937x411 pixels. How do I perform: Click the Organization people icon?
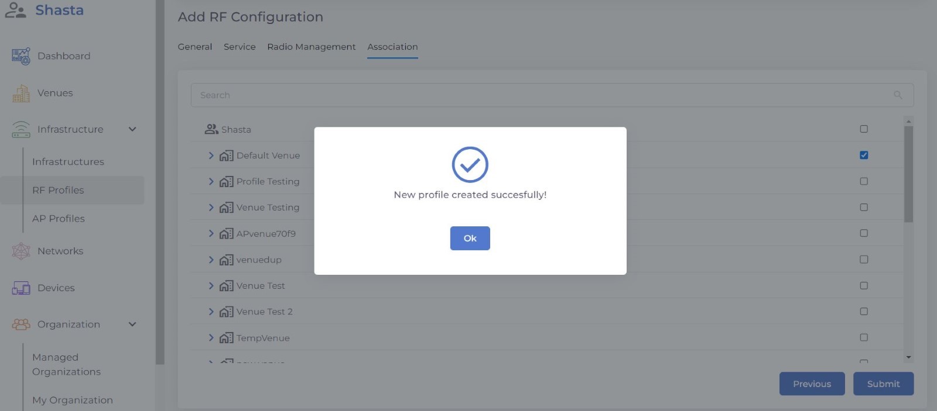click(21, 324)
